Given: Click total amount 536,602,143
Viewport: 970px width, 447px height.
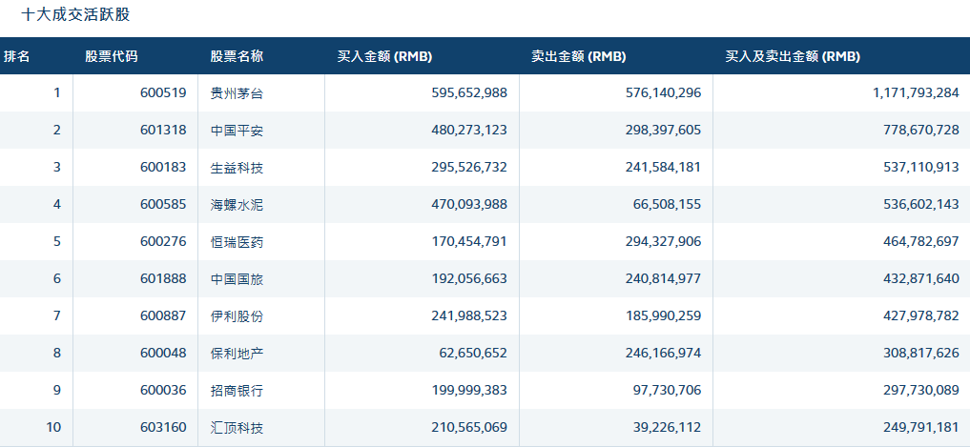Looking at the screenshot, I should coord(921,204).
